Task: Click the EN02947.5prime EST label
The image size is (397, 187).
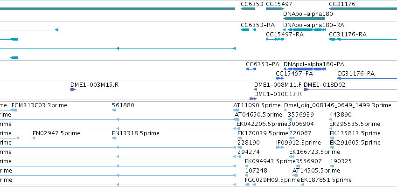Action: click(x=56, y=133)
